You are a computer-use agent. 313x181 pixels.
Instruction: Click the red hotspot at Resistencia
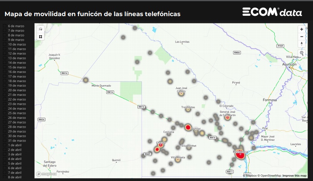pos(240,155)
